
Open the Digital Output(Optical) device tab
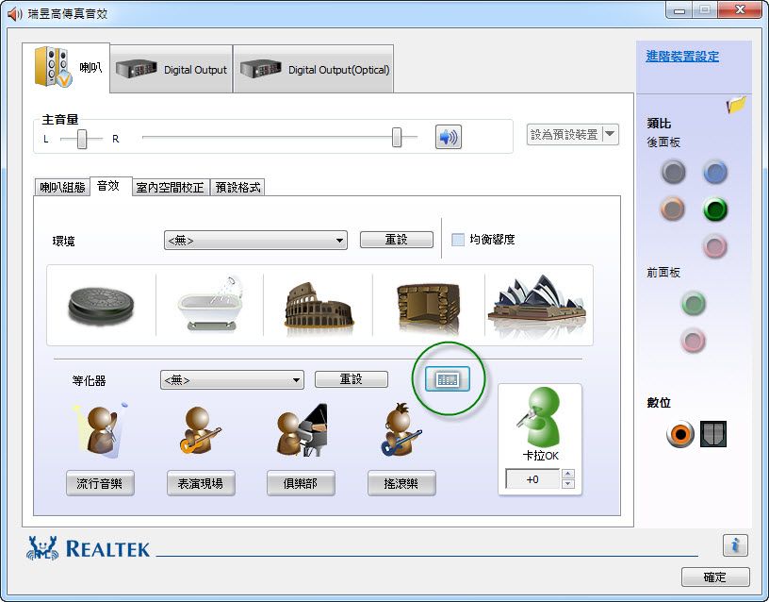[313, 69]
